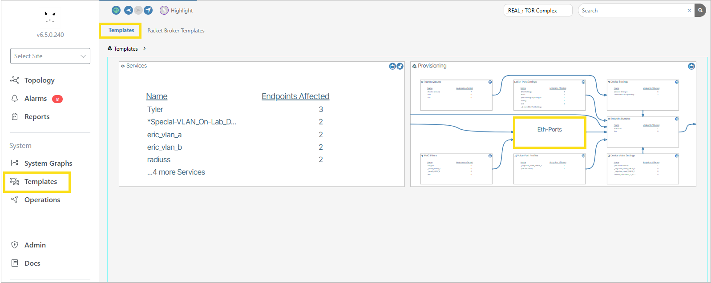Expand the '...4 more Services' entry
This screenshot has height=283, width=711.
[176, 172]
